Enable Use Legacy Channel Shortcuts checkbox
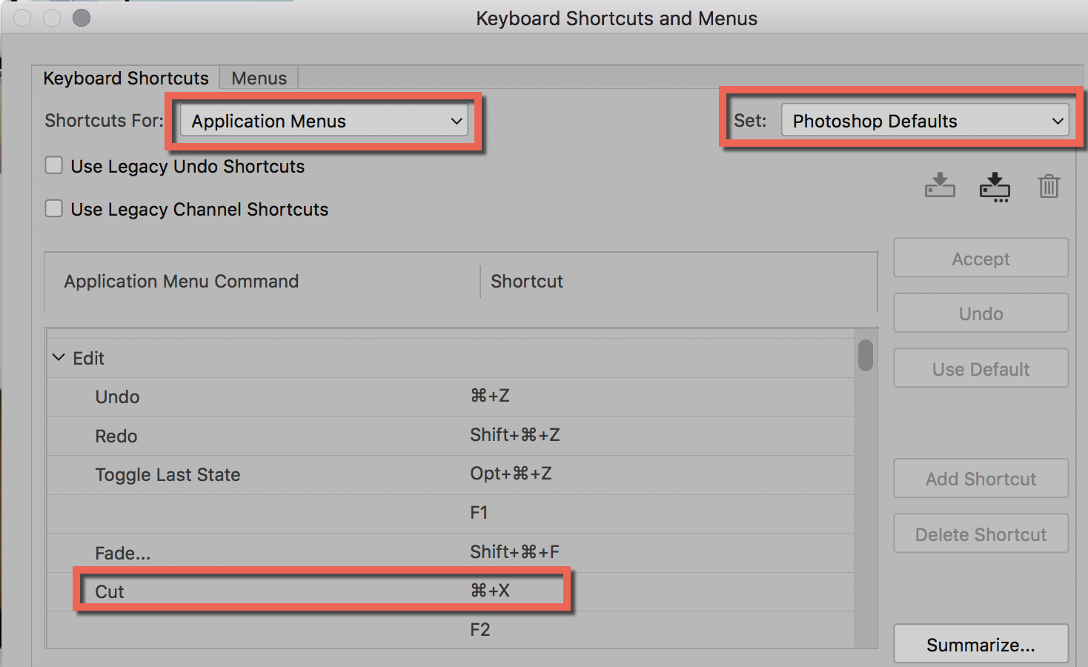This screenshot has width=1088, height=667. (x=54, y=208)
